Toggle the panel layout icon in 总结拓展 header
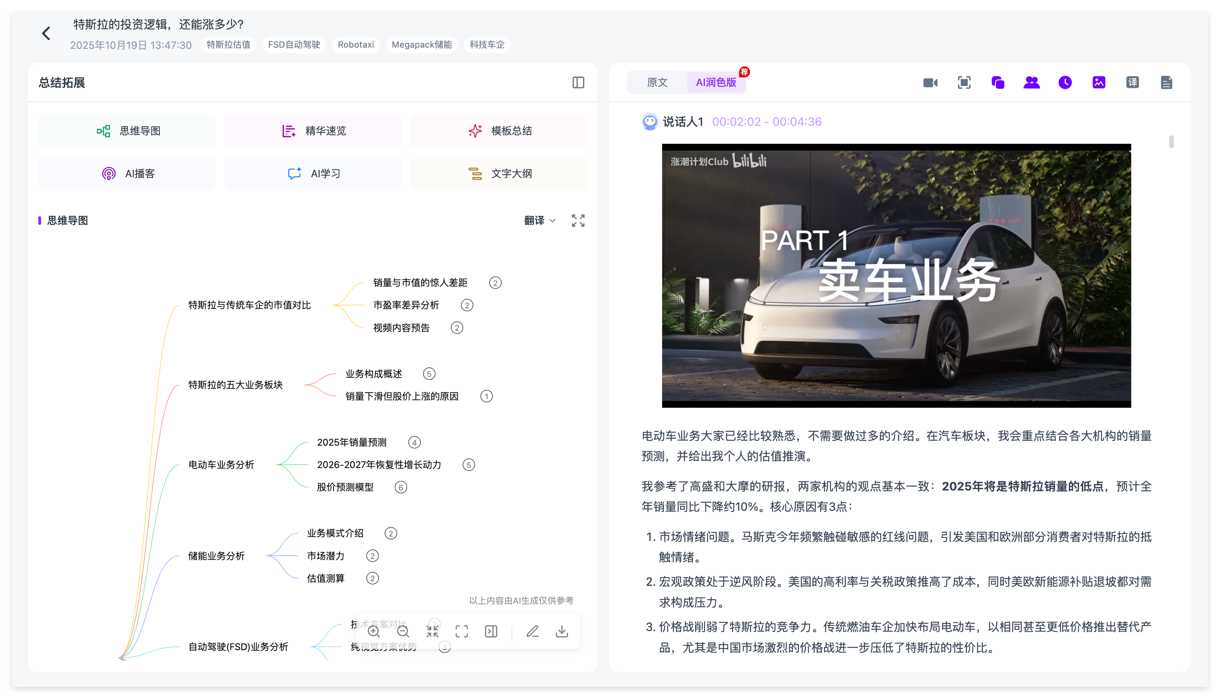 click(578, 83)
